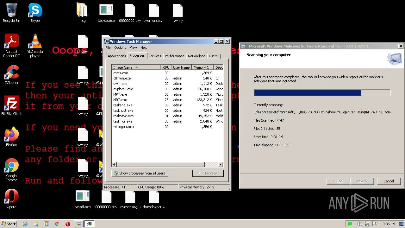Switch to the Performance tab

pos(174,56)
